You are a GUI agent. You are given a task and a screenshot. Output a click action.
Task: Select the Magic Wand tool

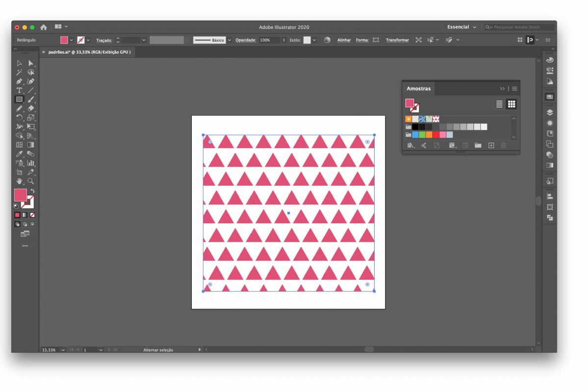point(19,72)
